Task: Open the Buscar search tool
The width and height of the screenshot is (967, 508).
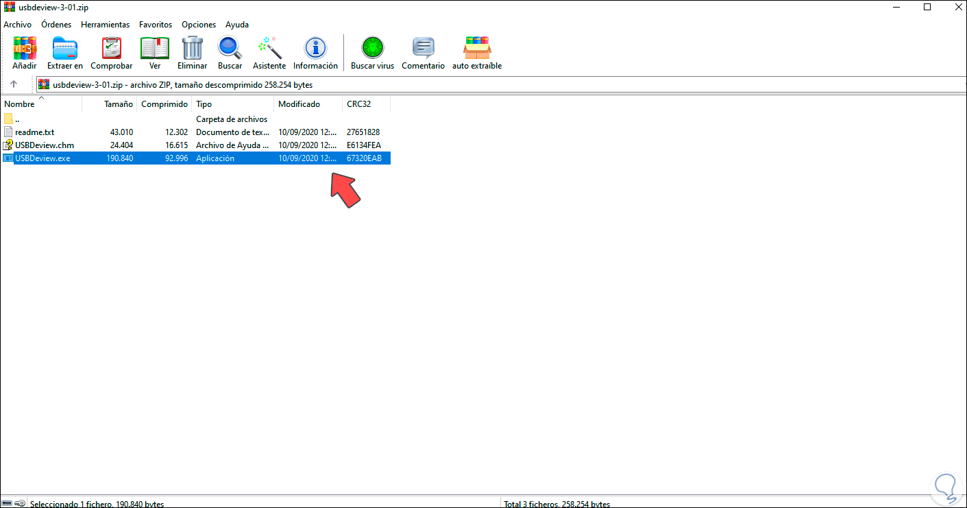Action: pyautogui.click(x=230, y=53)
